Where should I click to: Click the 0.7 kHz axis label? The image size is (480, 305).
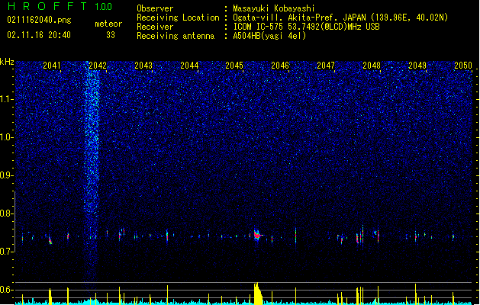(6, 252)
